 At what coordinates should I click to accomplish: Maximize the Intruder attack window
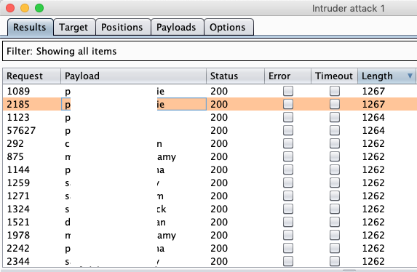click(39, 8)
